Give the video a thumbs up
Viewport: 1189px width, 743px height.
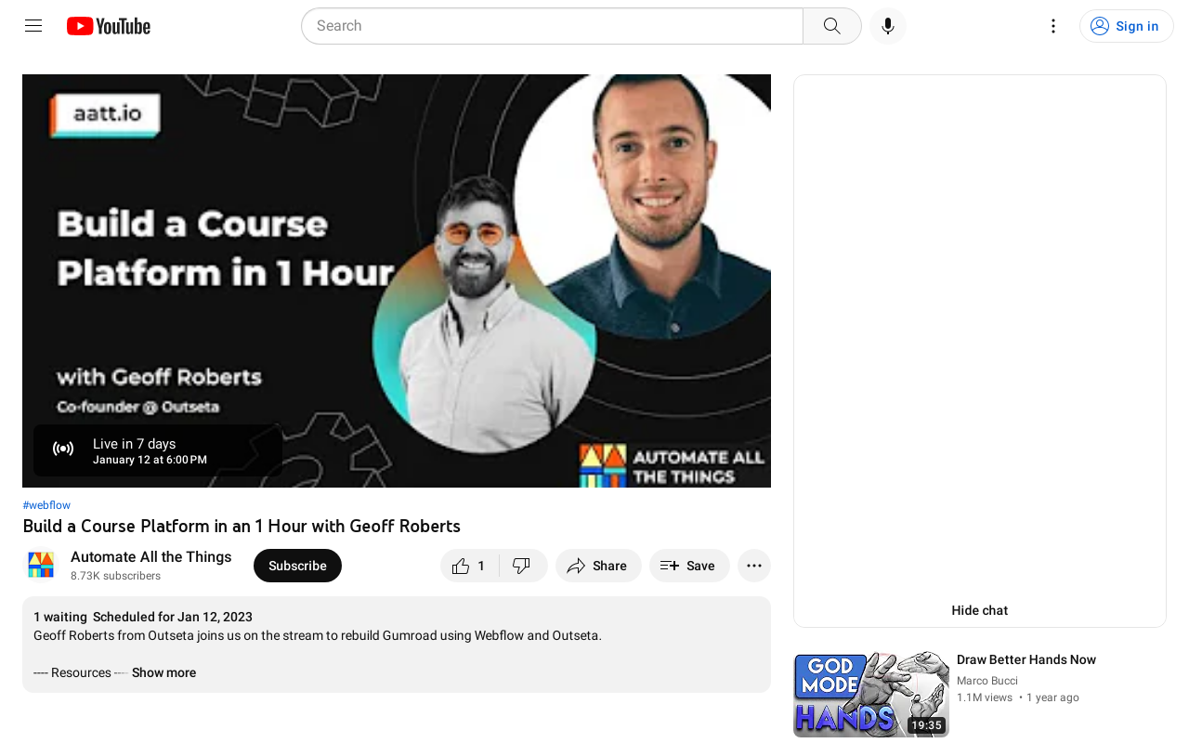click(467, 565)
